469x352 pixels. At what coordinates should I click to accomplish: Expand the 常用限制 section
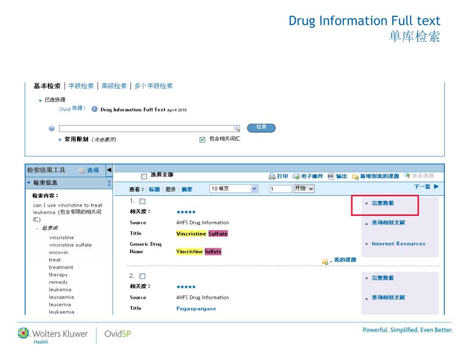pos(60,139)
